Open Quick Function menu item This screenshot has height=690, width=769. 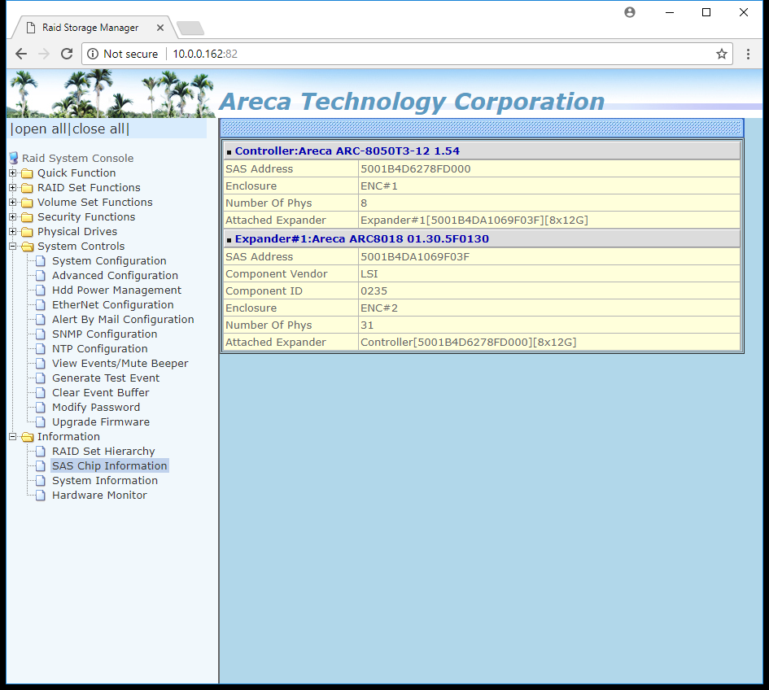[76, 173]
